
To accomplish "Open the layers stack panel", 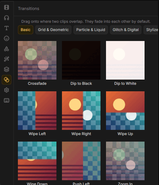I will pyautogui.click(x=7, y=69).
